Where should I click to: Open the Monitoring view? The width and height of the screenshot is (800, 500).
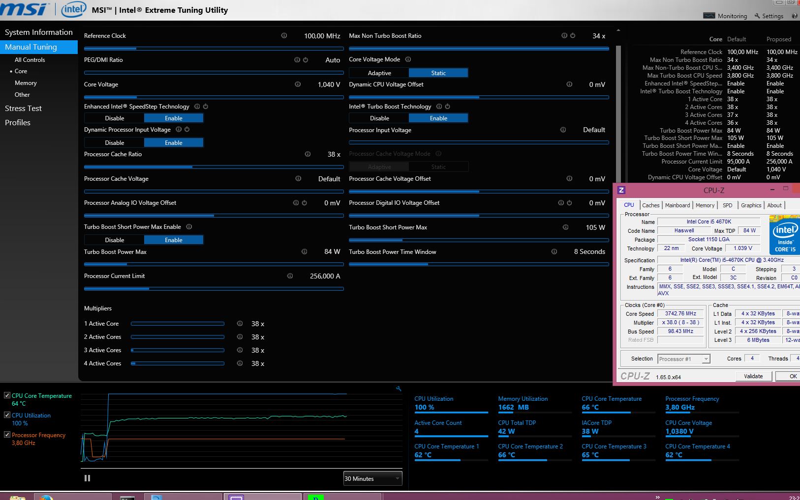tap(725, 16)
